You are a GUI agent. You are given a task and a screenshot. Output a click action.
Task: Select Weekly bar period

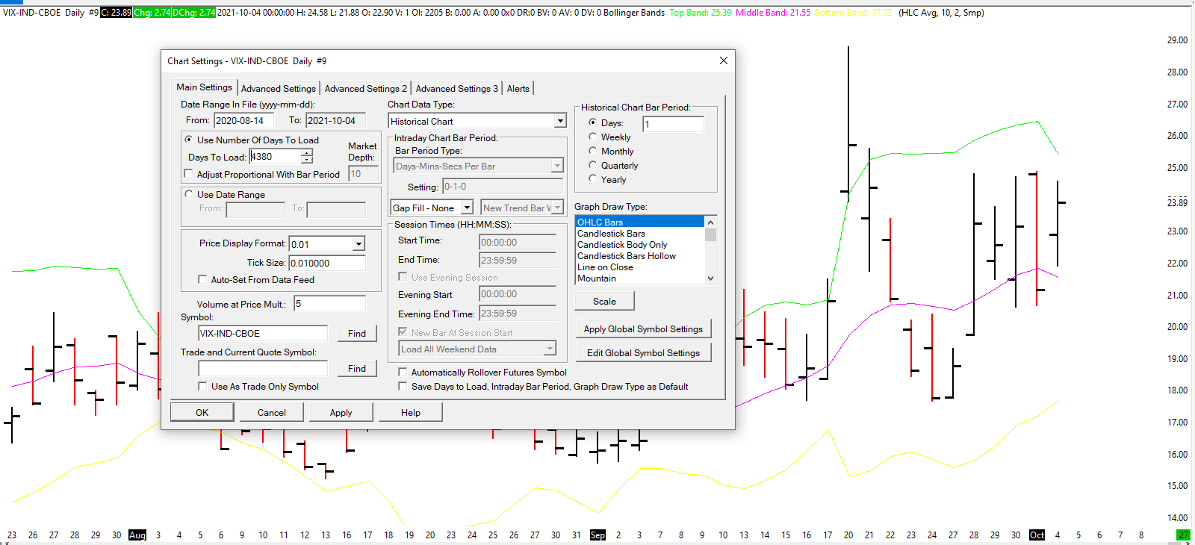[593, 137]
